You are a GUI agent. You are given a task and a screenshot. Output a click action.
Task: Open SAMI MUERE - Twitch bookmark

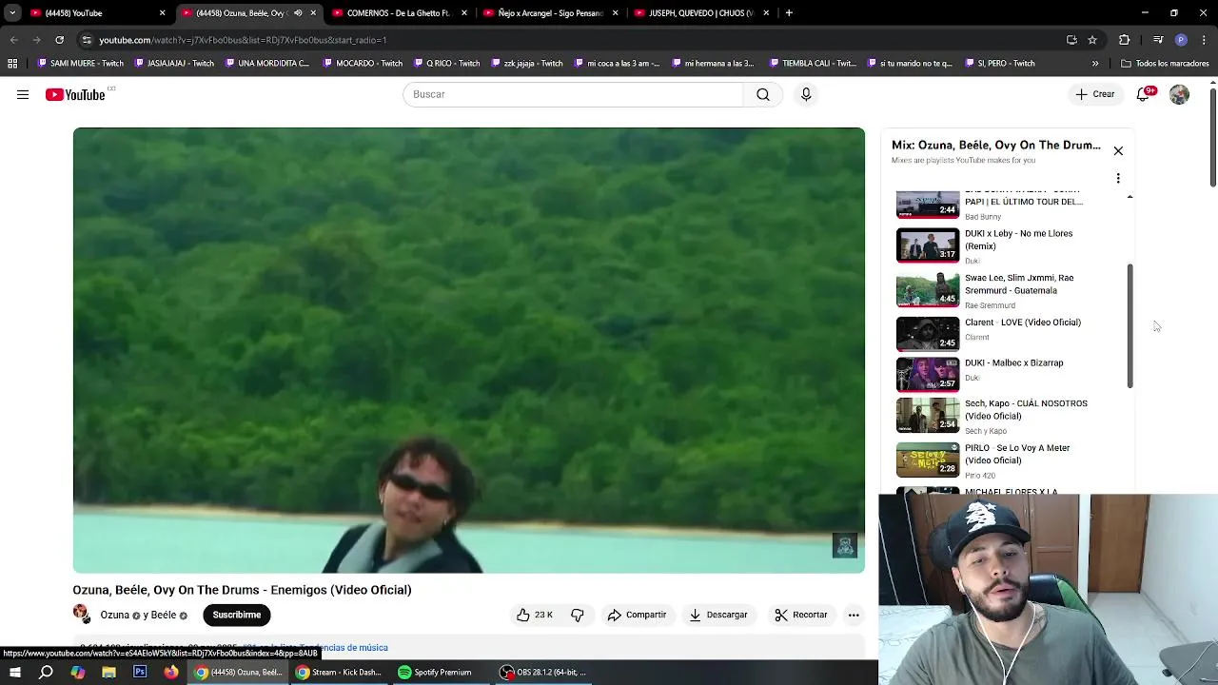click(x=80, y=64)
